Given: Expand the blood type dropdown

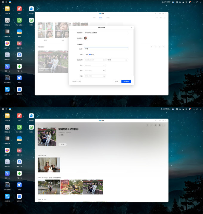Looking at the screenshot, I should (95, 65).
